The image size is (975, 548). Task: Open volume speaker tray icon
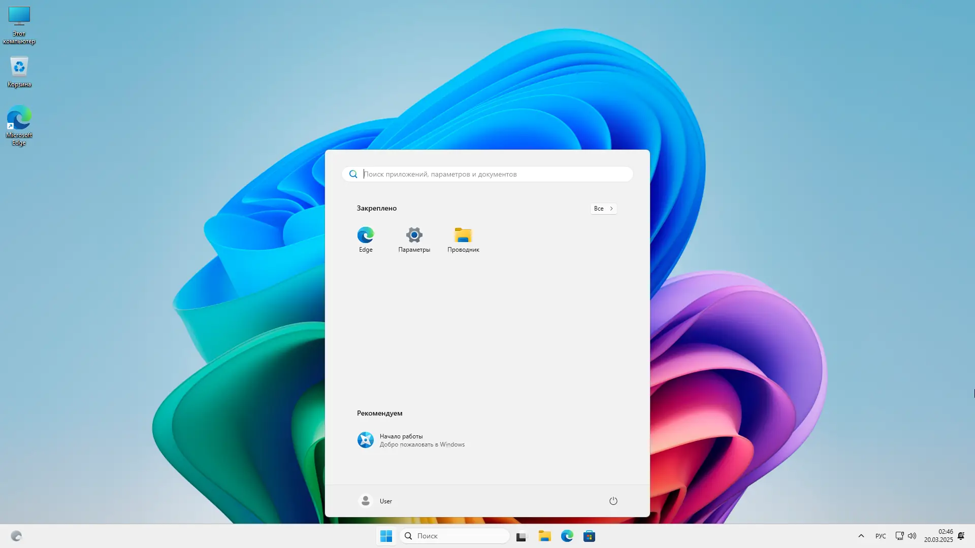point(912,536)
